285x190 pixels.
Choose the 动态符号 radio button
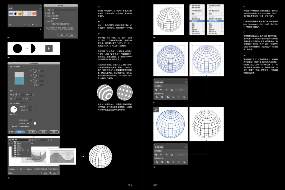[x=52, y=16]
